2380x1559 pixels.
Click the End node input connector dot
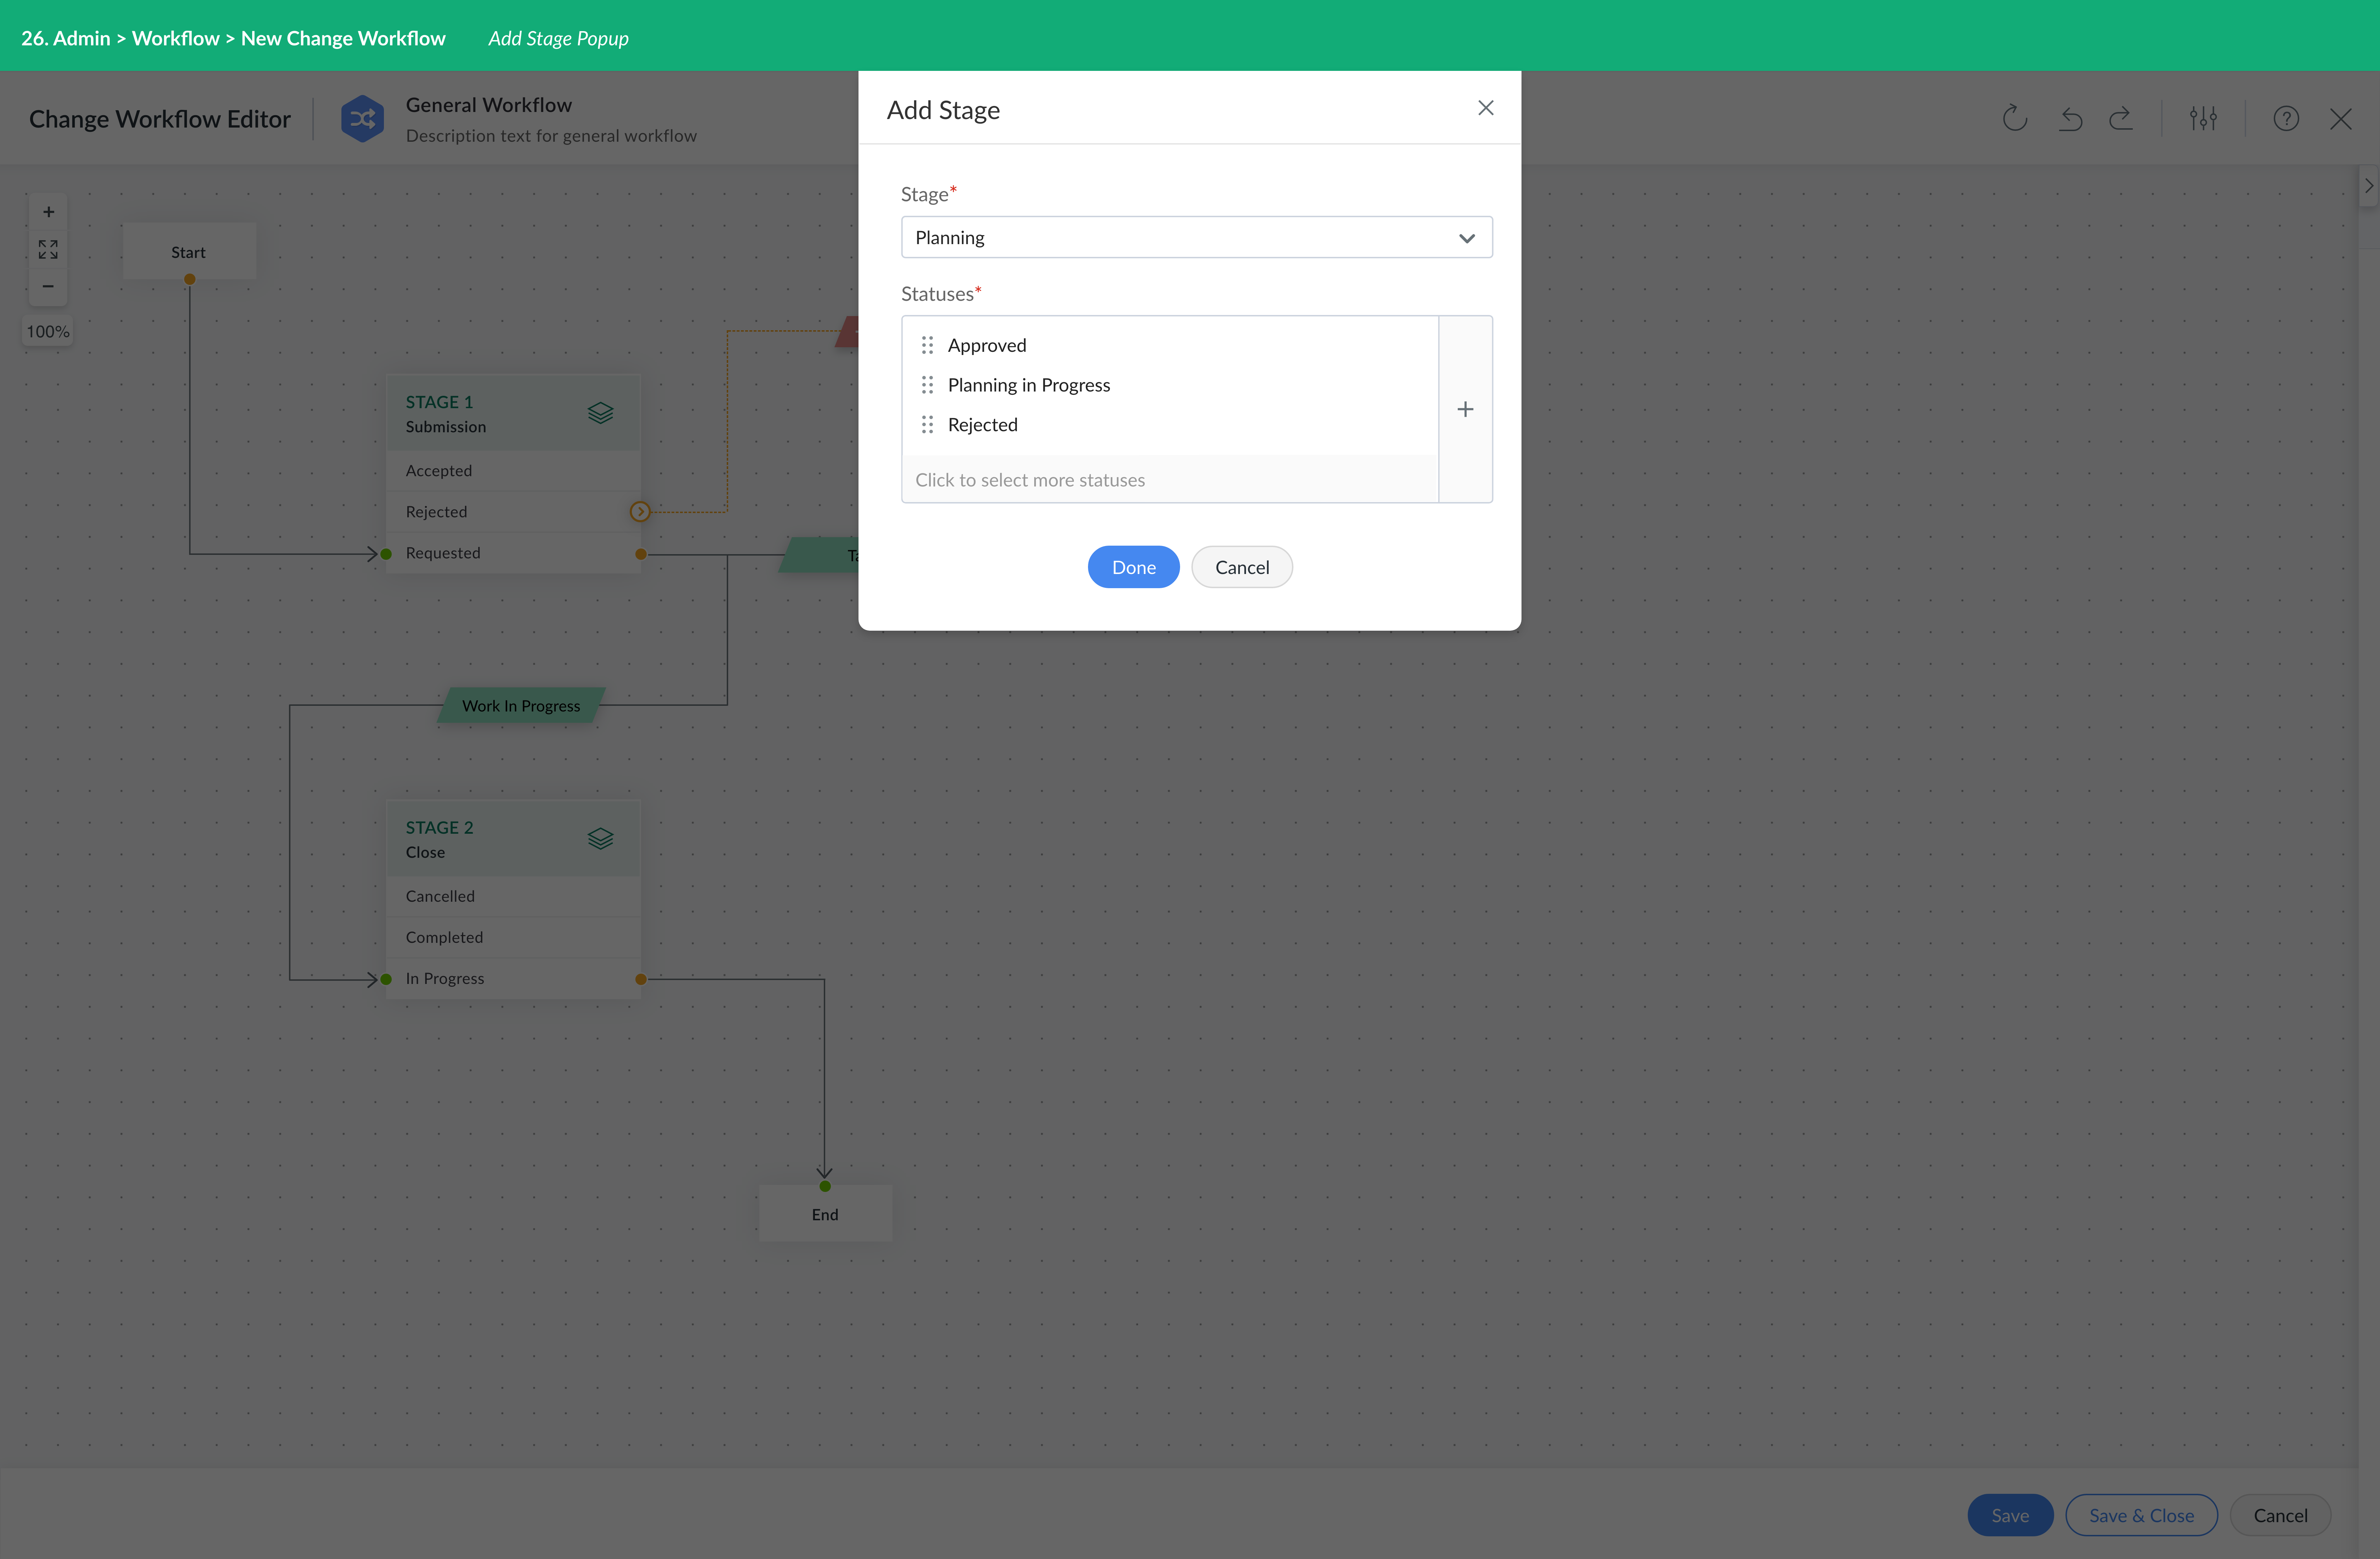(x=825, y=1187)
